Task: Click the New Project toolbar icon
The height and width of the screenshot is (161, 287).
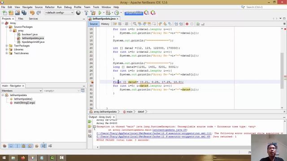Action: 11,13
